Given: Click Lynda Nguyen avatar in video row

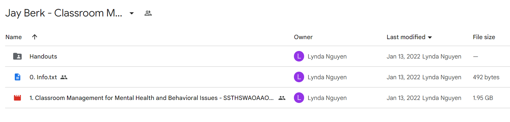Looking at the screenshot, I should [299, 98].
